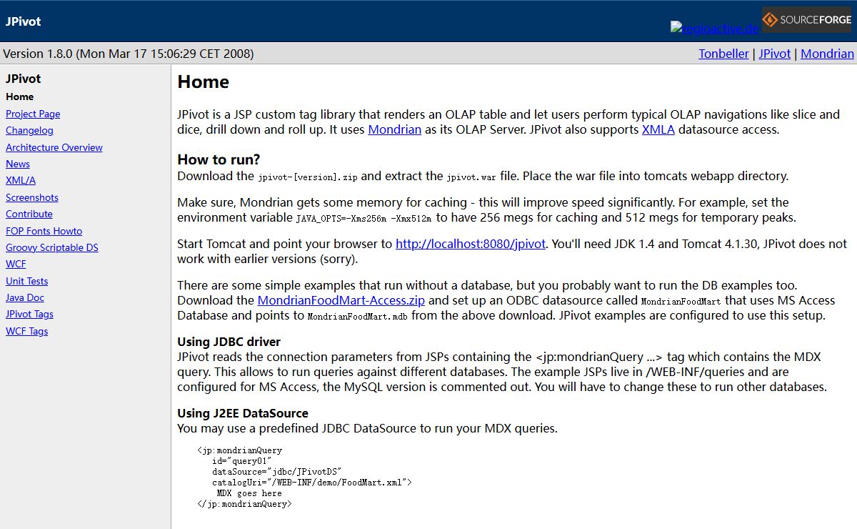Click the jpivot-[version].zip file name text
Screen dimensions: 857x529
(309, 177)
